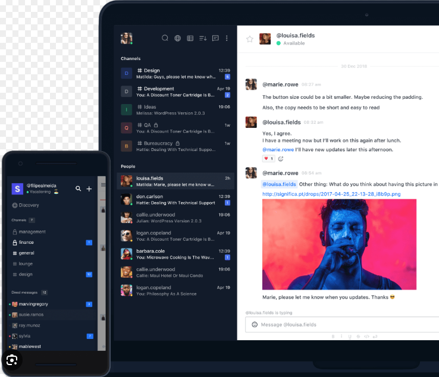Open don.carlson direct message

point(175,199)
